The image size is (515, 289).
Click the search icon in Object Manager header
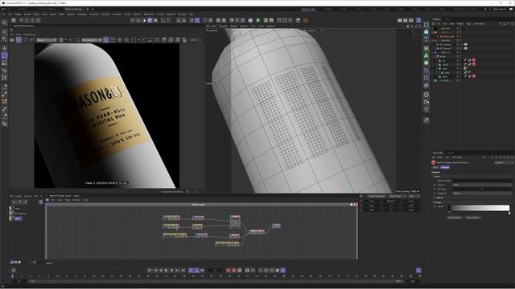tap(501, 23)
